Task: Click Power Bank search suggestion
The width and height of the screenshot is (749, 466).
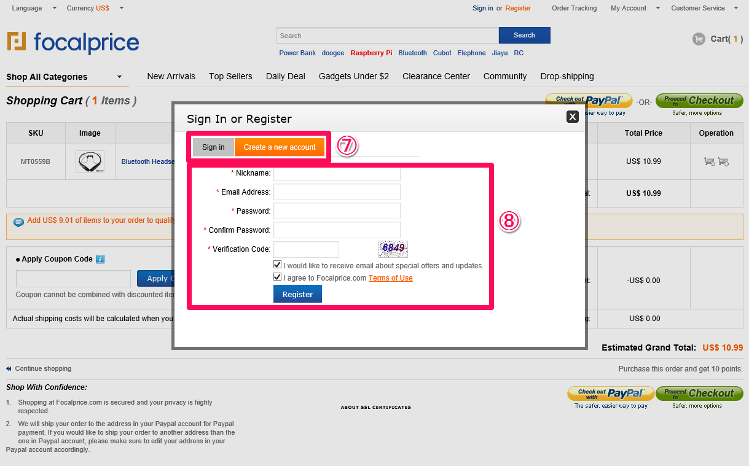Action: point(297,53)
